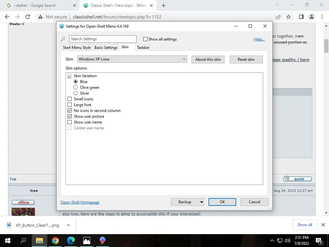Switch to Basic Settings tab
This screenshot has height=247, width=329.
(x=106, y=48)
